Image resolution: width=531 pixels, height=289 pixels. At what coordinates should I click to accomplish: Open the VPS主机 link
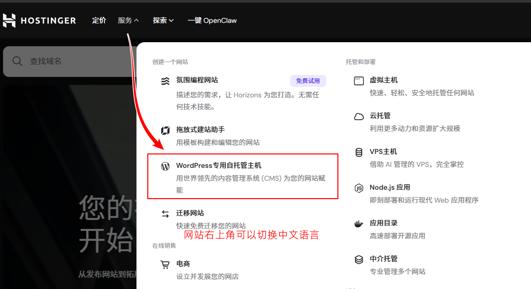[383, 151]
